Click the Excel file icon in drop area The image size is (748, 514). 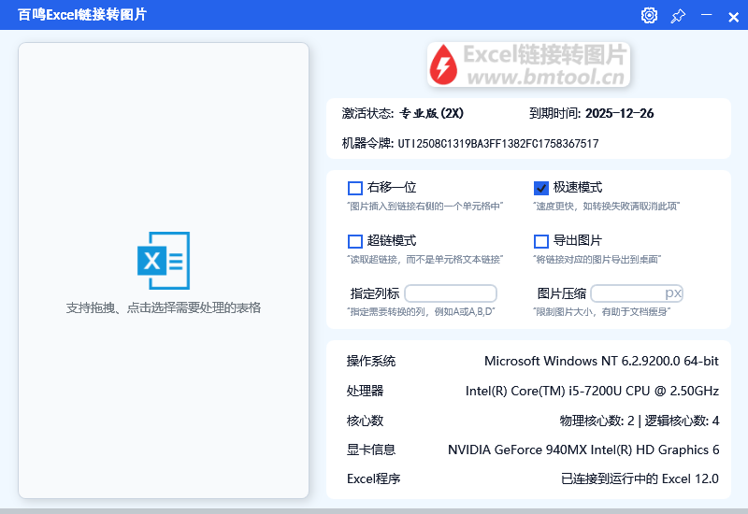click(164, 260)
